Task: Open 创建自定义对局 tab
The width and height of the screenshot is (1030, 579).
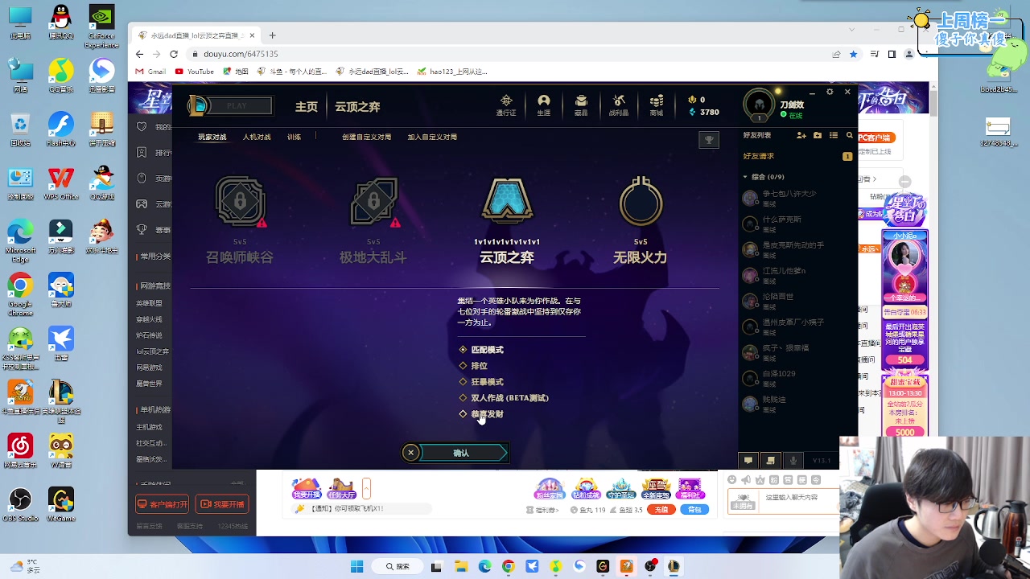Action: click(366, 137)
